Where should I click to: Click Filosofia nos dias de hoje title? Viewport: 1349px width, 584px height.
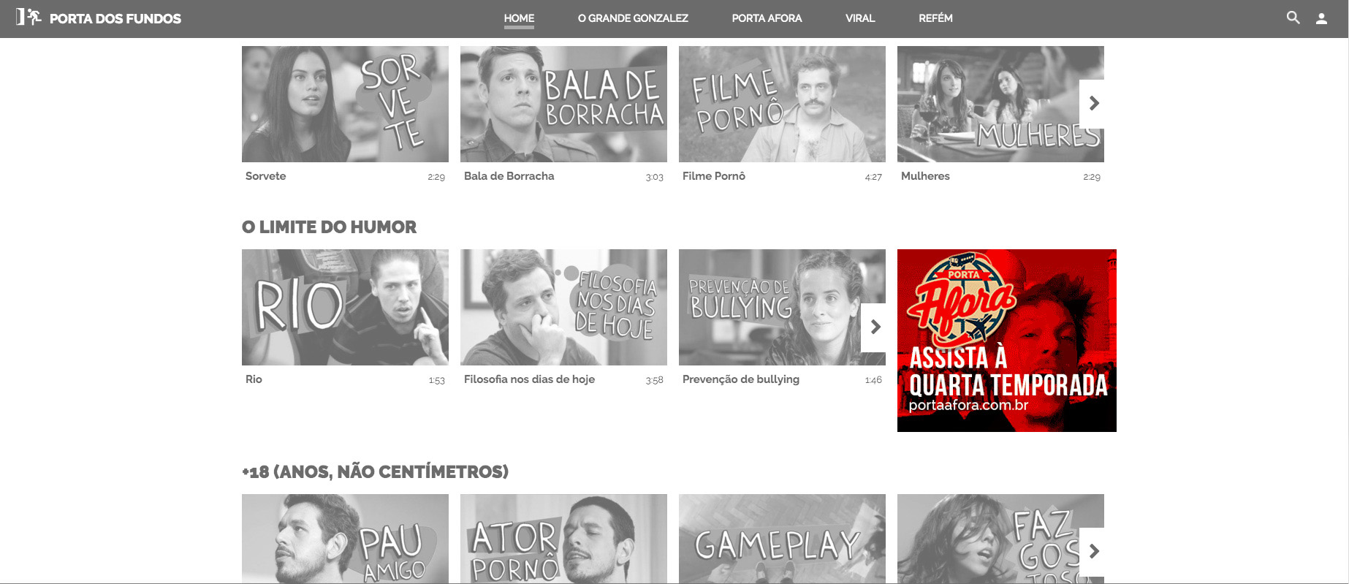click(529, 379)
